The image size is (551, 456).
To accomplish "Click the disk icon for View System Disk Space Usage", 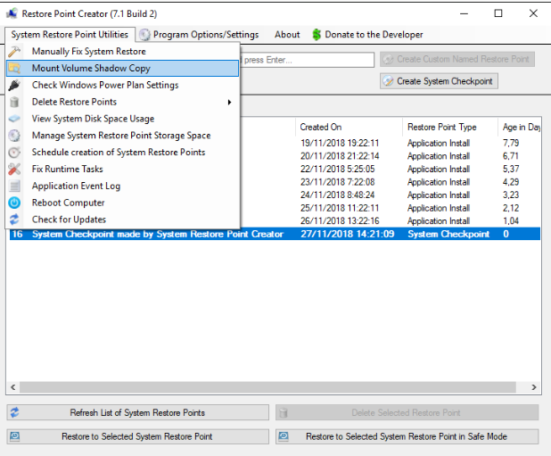I will point(14,119).
